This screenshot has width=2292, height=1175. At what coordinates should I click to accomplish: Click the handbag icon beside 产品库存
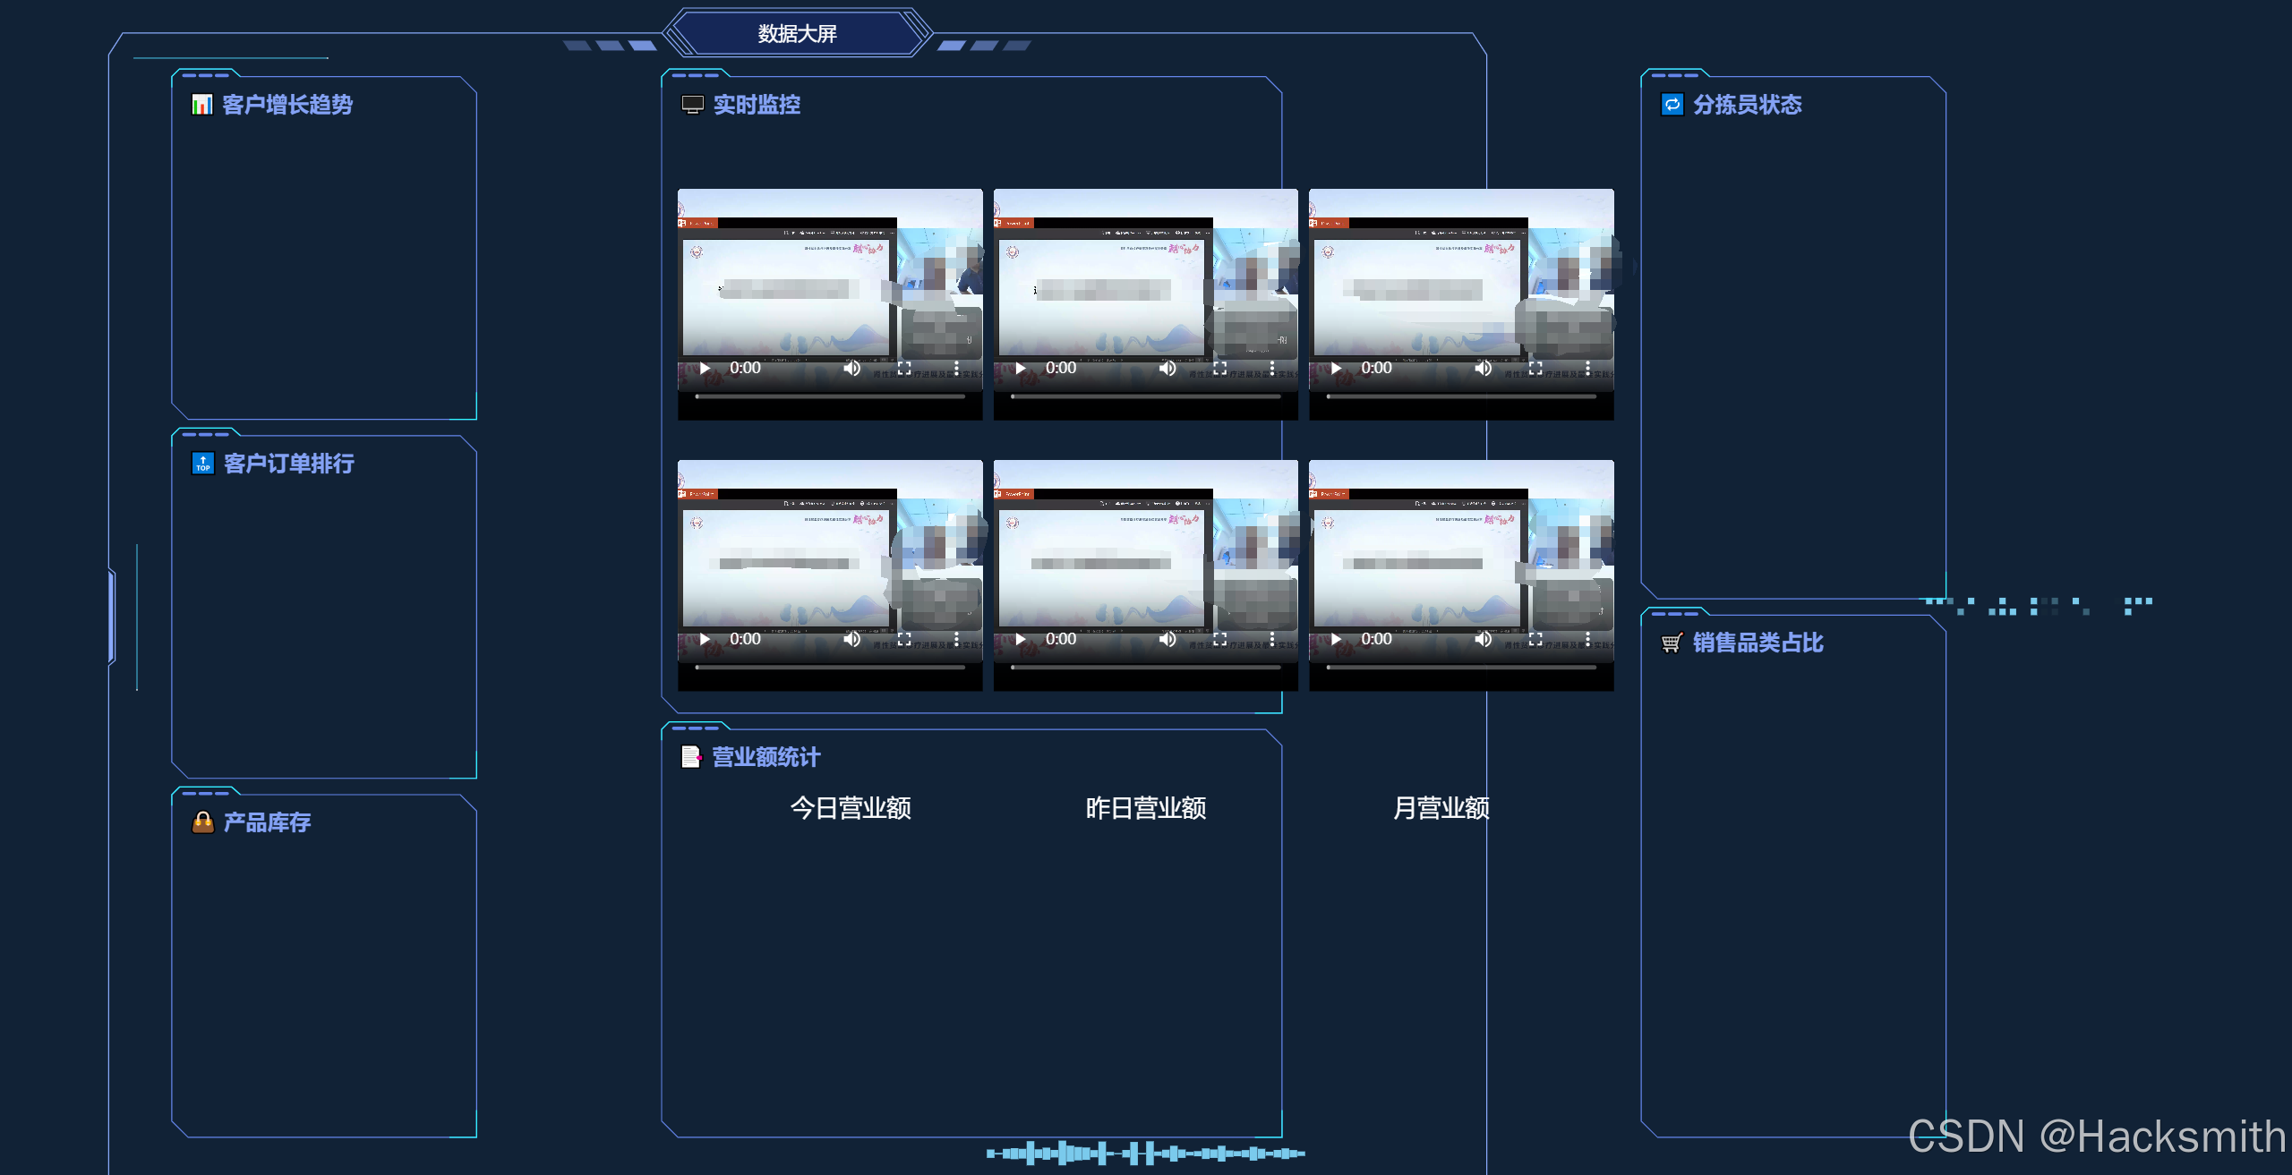[x=202, y=822]
